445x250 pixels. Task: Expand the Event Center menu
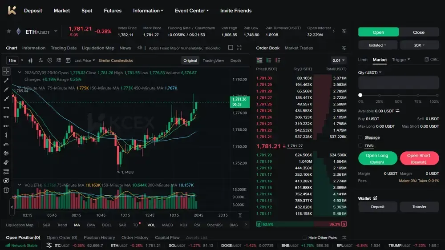(192, 11)
